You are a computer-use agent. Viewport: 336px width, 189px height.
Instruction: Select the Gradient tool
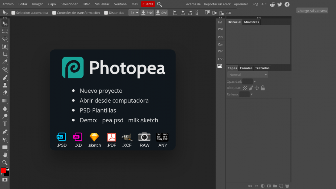[x=5, y=101]
